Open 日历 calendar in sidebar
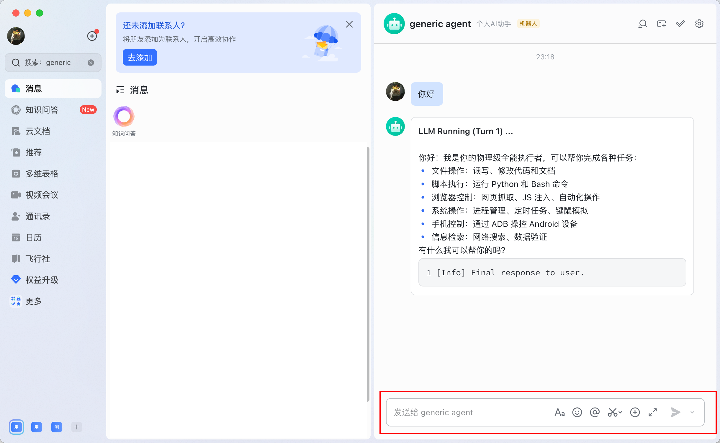The height and width of the screenshot is (443, 720). point(33,237)
